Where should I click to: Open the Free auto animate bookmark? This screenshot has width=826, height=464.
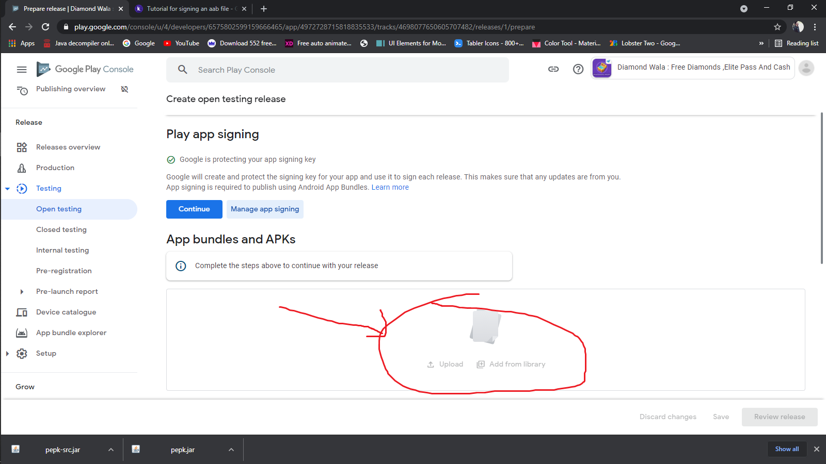click(x=318, y=43)
